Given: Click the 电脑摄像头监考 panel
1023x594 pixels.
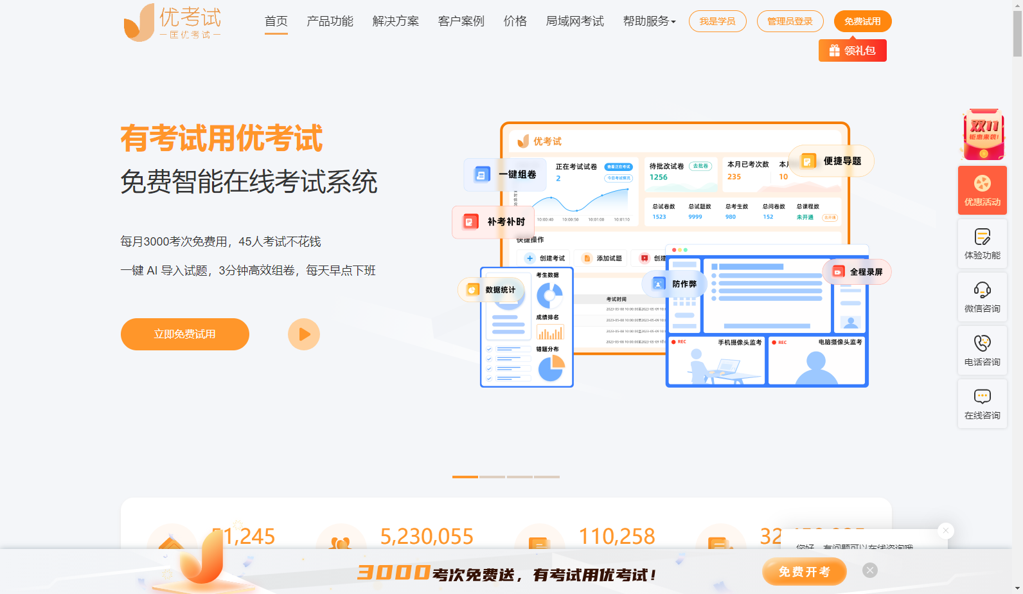Looking at the screenshot, I should tap(816, 361).
